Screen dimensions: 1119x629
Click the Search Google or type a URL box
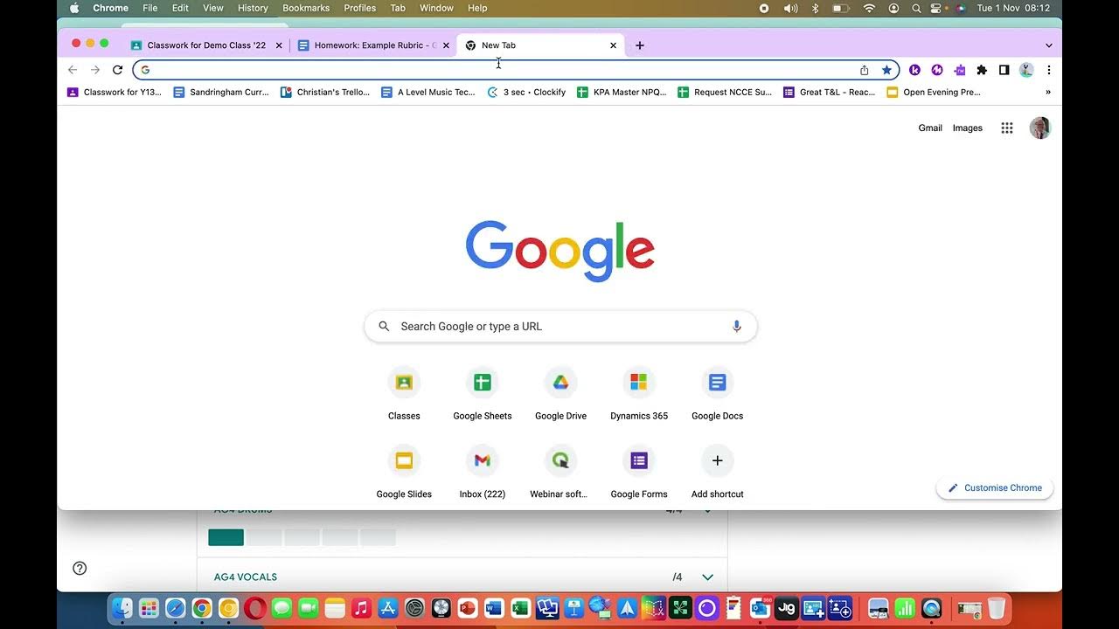point(560,326)
